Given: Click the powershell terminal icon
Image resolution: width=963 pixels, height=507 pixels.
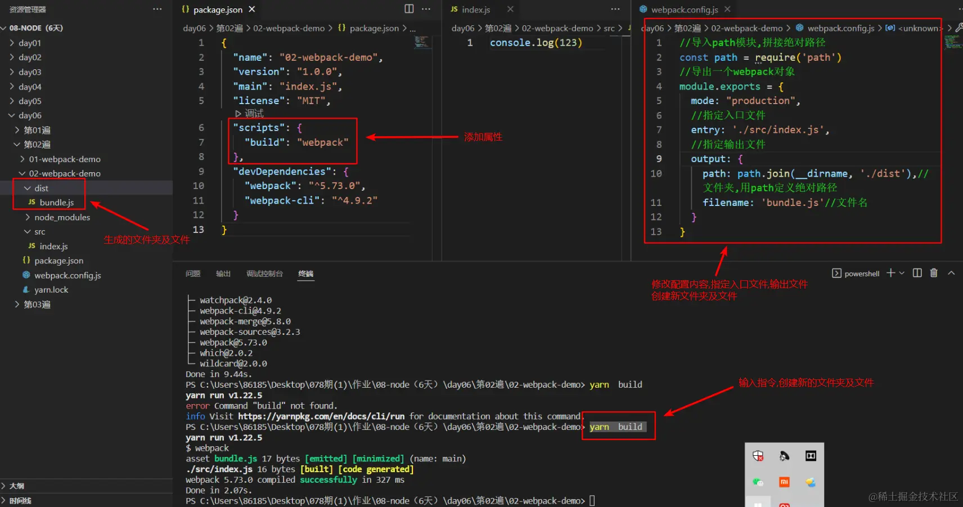Looking at the screenshot, I should click(x=836, y=273).
